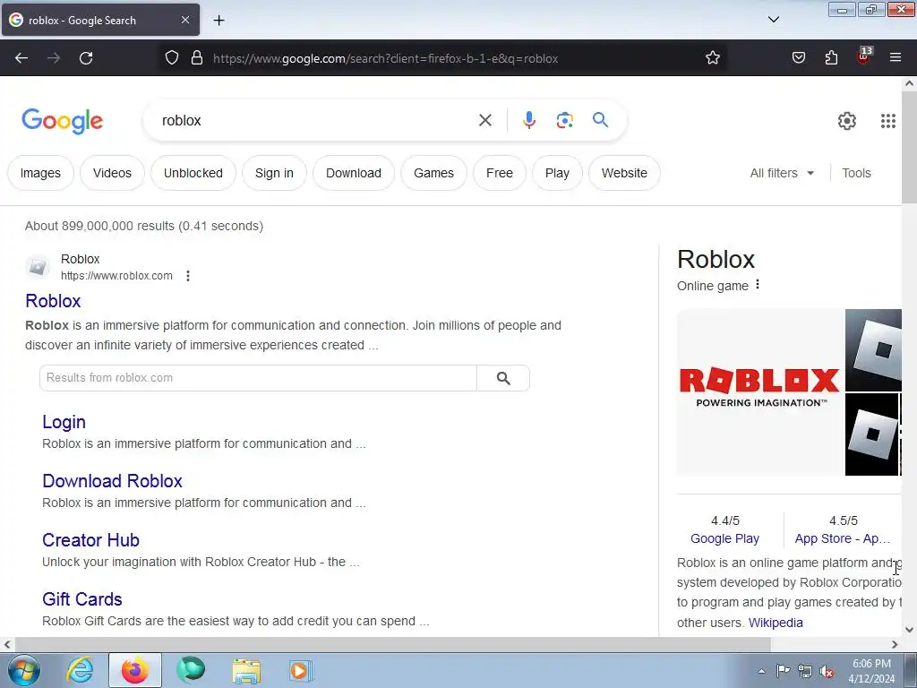Apply the Play search chip
Image resolution: width=917 pixels, height=688 pixels.
pos(557,173)
